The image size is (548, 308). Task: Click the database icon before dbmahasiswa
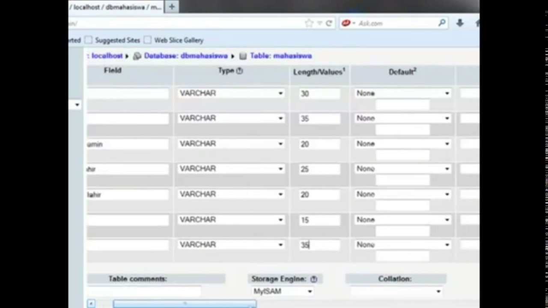coord(137,56)
